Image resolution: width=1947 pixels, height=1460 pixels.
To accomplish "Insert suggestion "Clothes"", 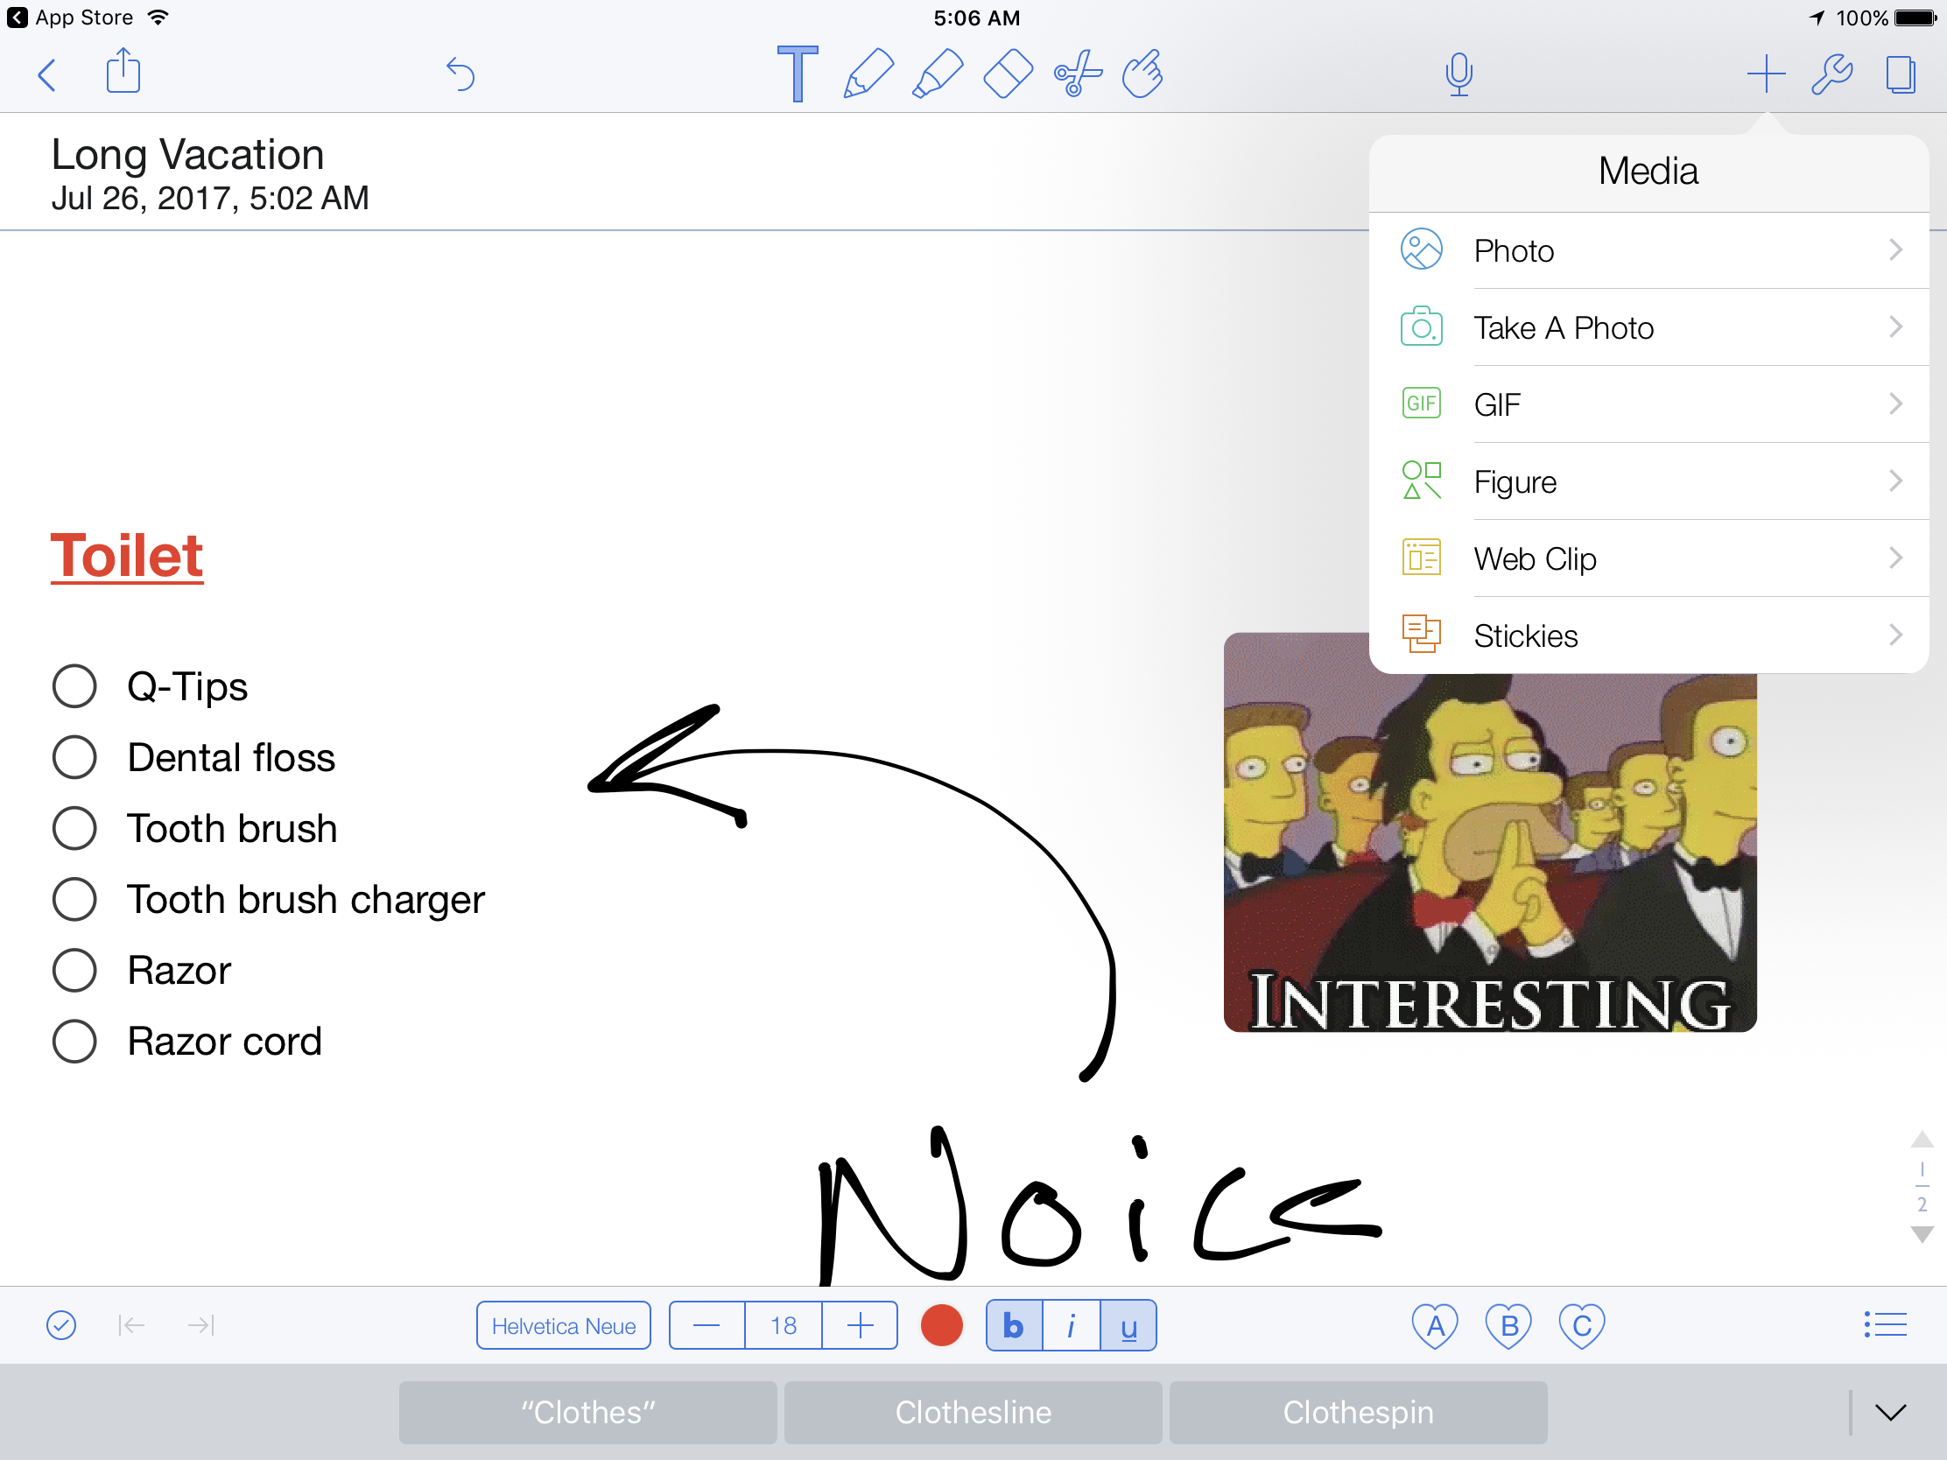I will 588,1413.
